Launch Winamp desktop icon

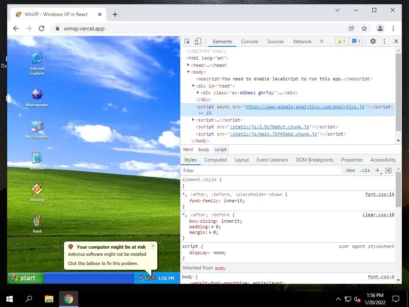click(x=37, y=193)
